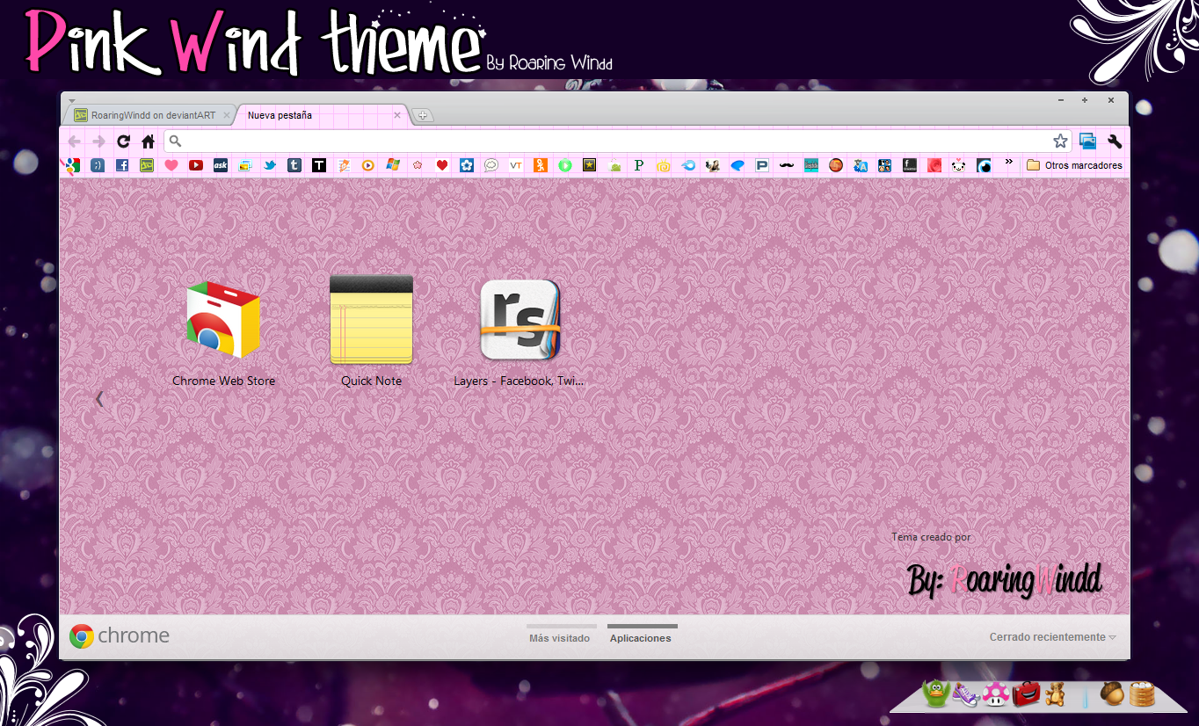This screenshot has height=726, width=1199.
Task: Click the browser forward arrow
Action: (x=98, y=142)
